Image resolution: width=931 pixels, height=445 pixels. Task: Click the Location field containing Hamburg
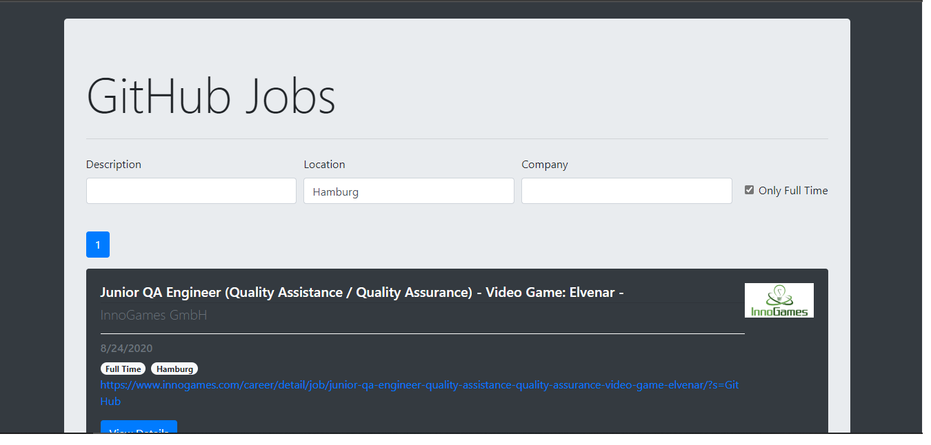(409, 191)
